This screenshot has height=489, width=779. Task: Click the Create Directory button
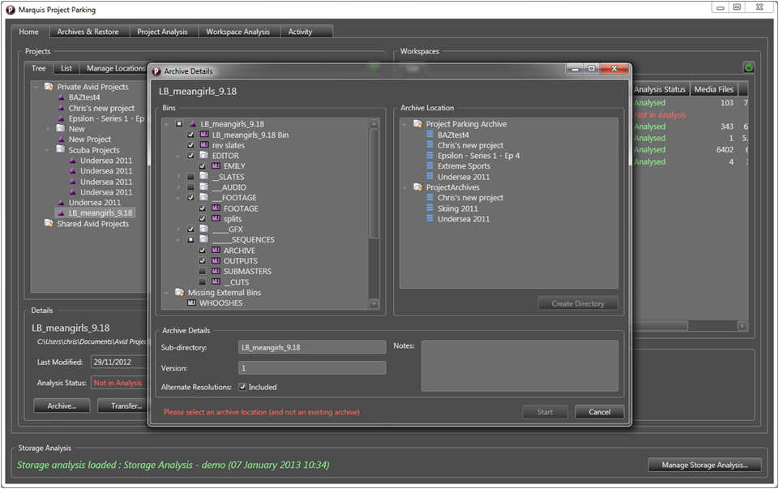tap(578, 303)
